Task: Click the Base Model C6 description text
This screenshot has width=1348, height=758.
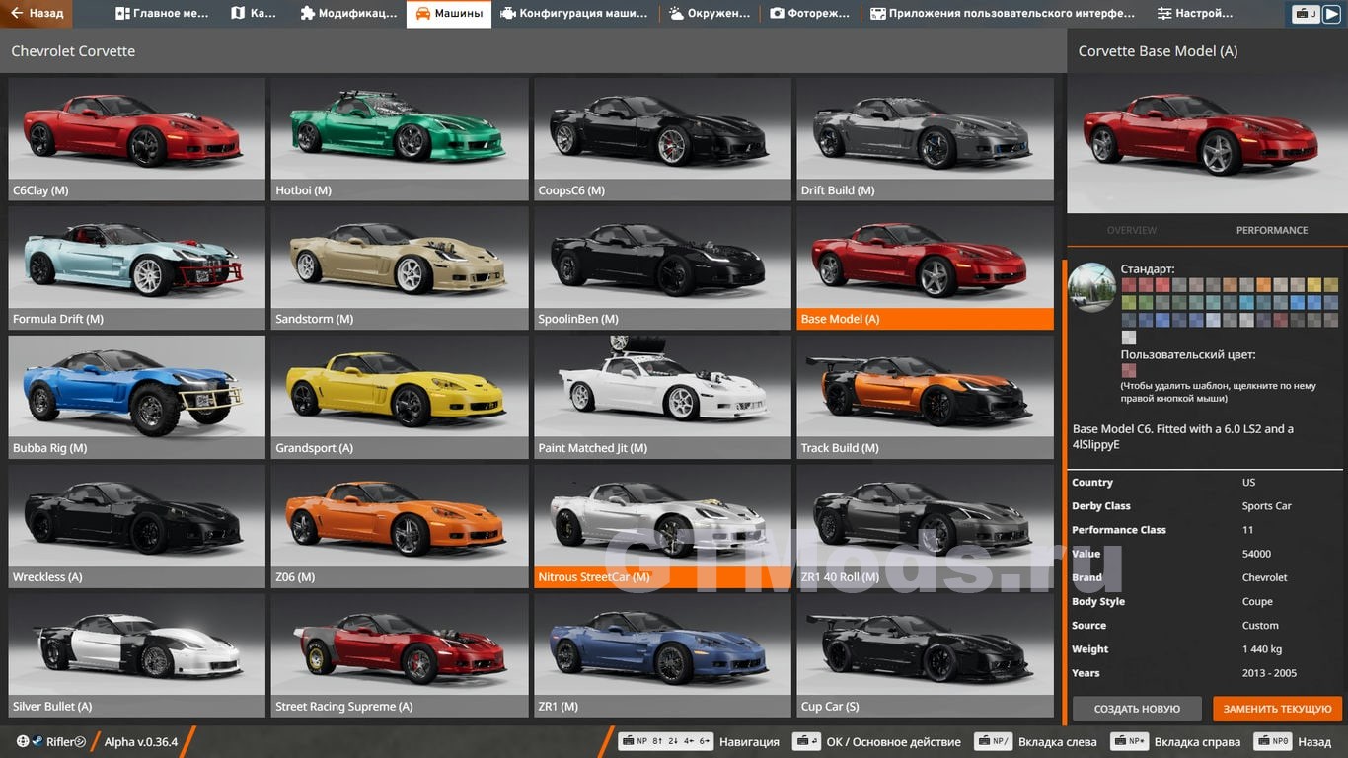Action: point(1183,436)
